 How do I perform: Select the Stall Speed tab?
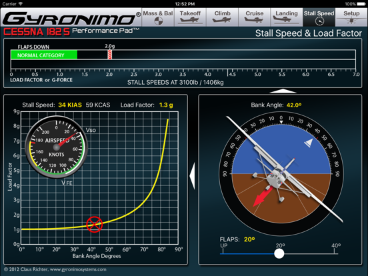tap(319, 17)
